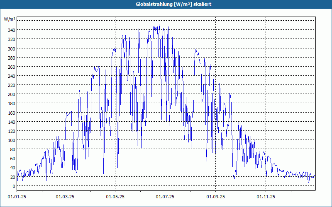Click the W/m² axis unit label
This screenshot has width=332, height=207.
point(10,19)
